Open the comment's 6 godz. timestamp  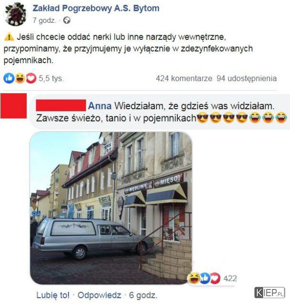143,295
